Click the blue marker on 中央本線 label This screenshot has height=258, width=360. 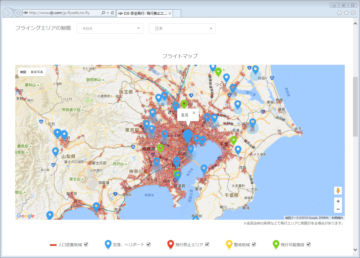pos(165,135)
